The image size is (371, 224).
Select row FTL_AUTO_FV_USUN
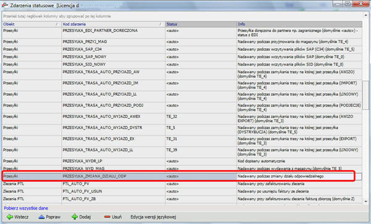coord(182,191)
